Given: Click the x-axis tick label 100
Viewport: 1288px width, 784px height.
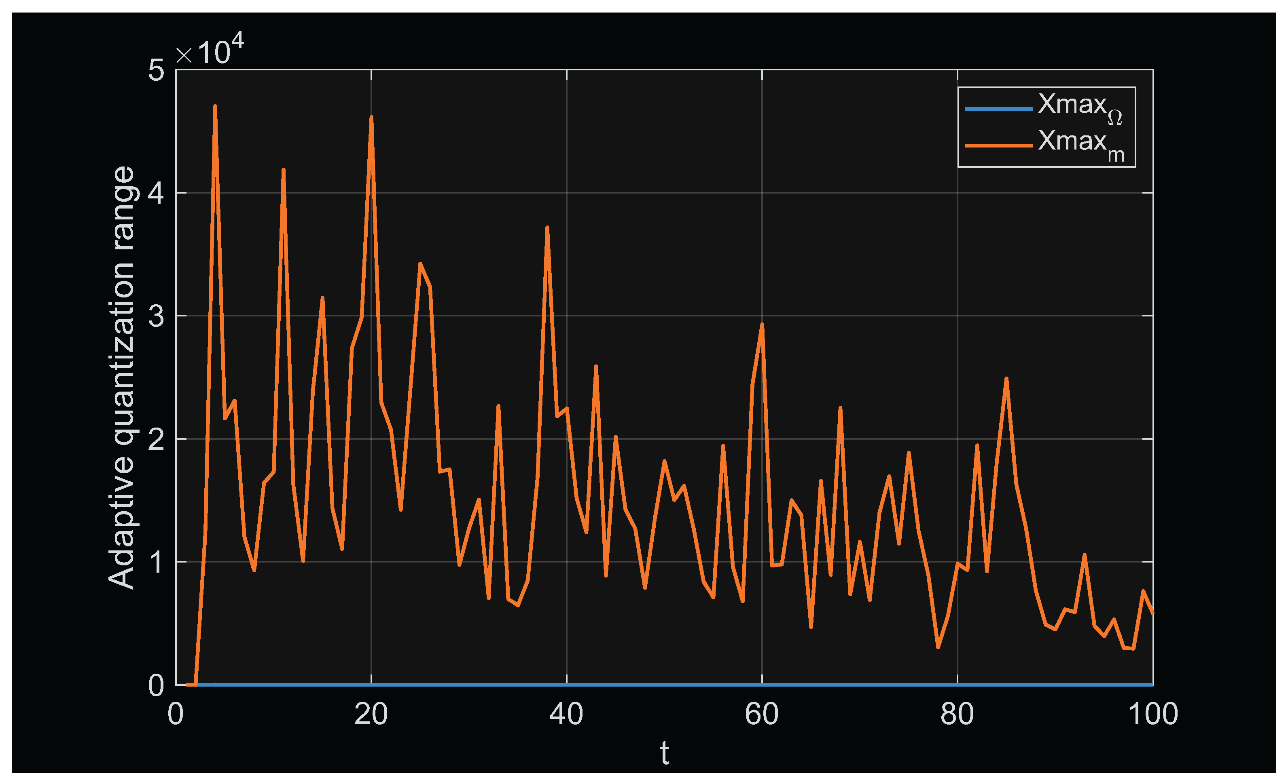Looking at the screenshot, I should [x=1152, y=714].
